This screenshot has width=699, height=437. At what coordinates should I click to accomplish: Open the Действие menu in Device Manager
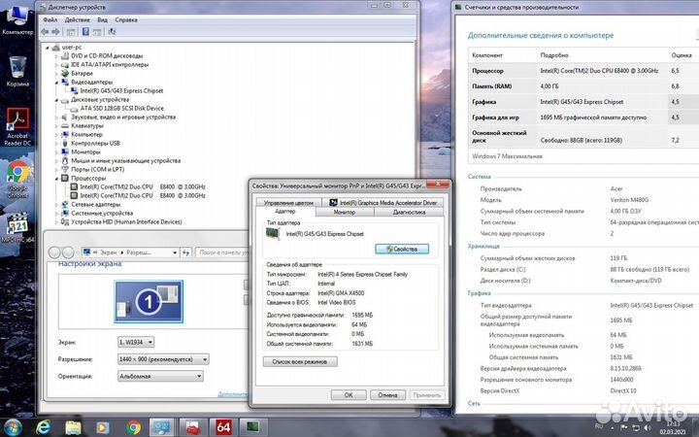coord(77,20)
